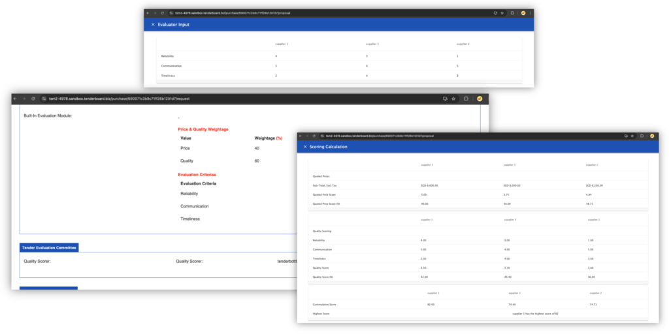Close the Scoring Calculation dialog with X

point(305,147)
